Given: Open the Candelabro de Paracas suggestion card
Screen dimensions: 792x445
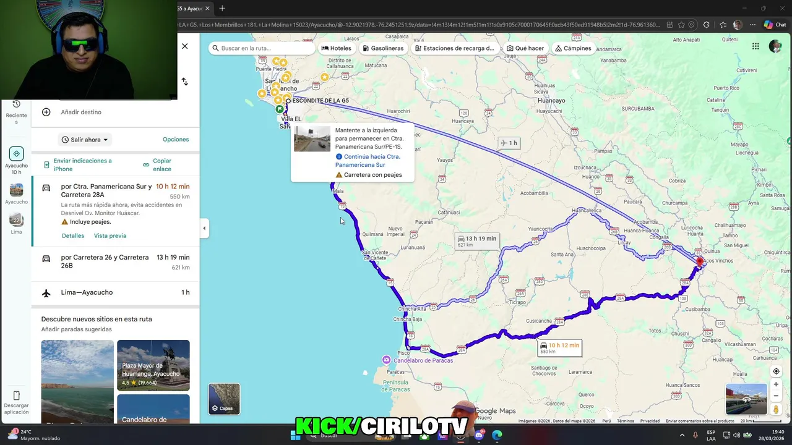Looking at the screenshot, I should click(153, 409).
